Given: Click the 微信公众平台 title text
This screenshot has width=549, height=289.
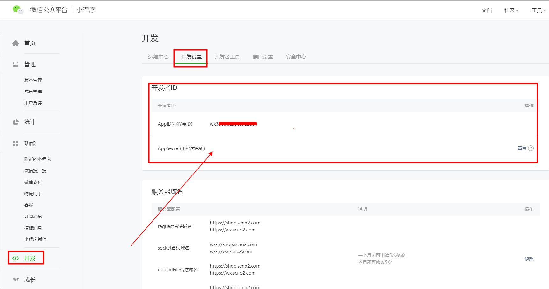Looking at the screenshot, I should coord(49,10).
